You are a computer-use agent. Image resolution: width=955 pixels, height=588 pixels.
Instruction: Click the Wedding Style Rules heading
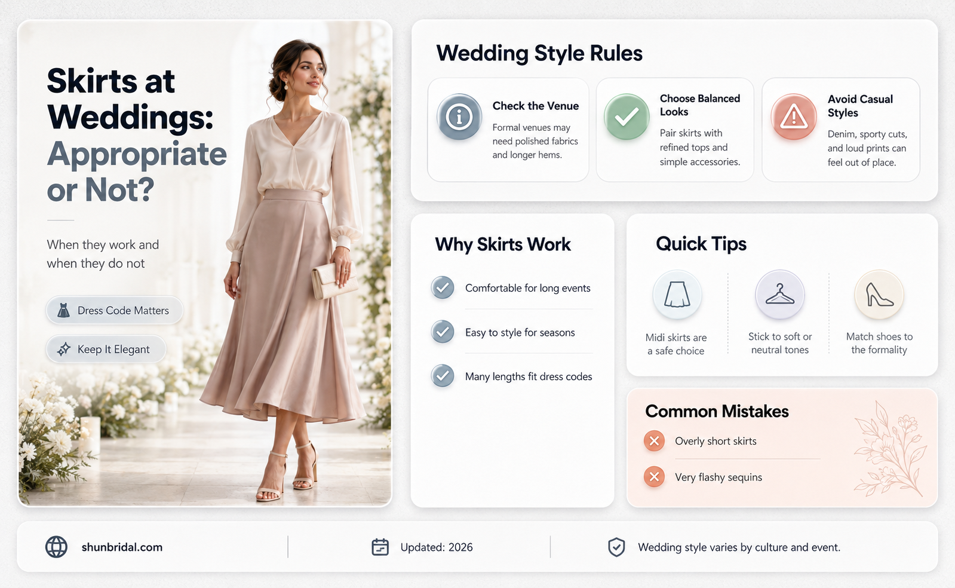click(x=539, y=53)
